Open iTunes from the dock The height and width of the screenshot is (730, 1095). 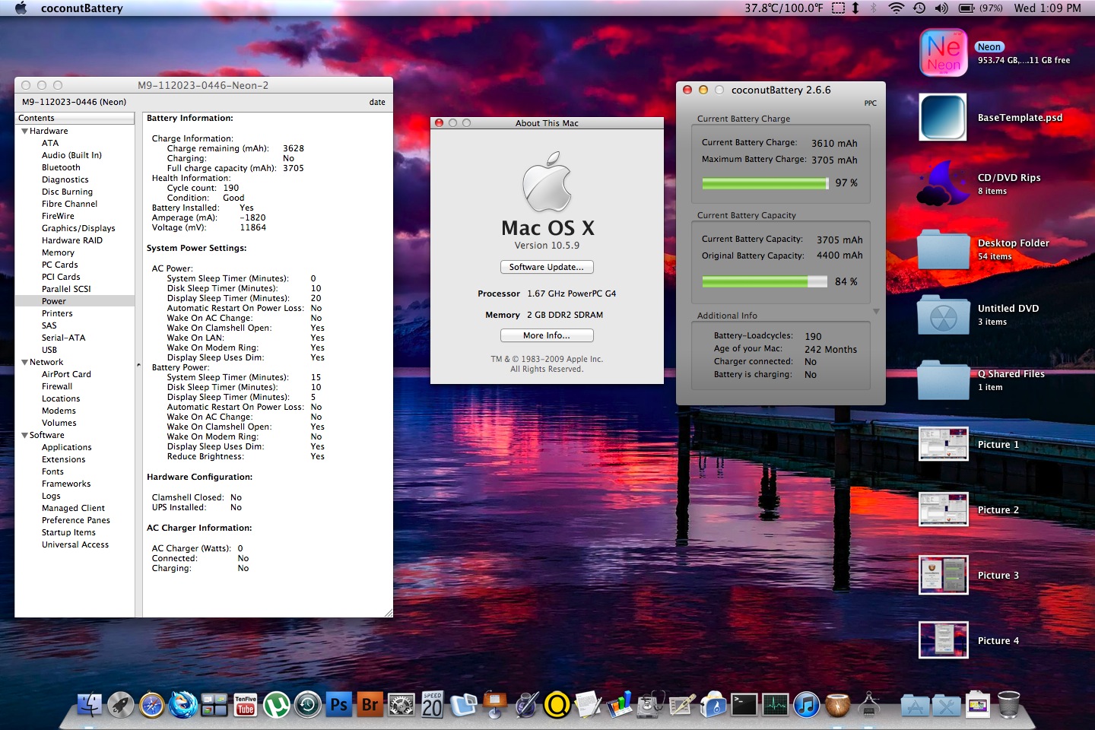coord(806,705)
